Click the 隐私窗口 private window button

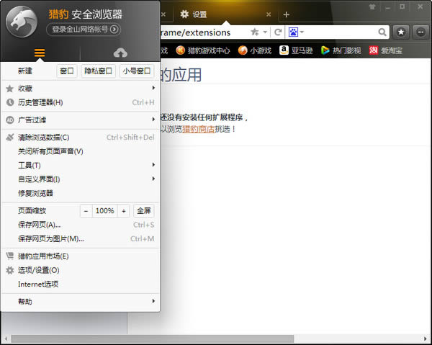(98, 71)
